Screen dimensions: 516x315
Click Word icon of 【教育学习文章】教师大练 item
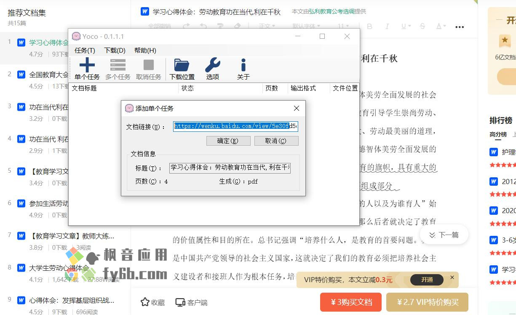click(x=21, y=236)
